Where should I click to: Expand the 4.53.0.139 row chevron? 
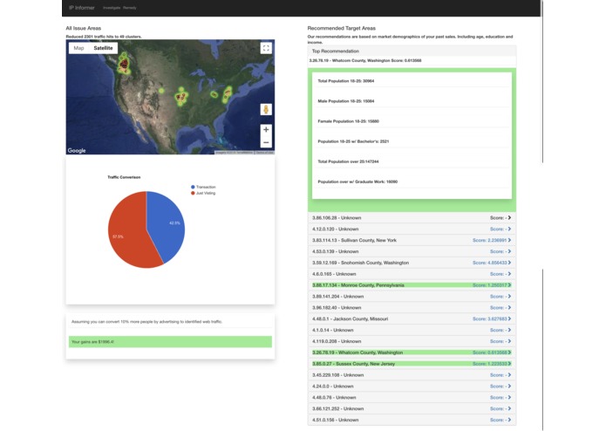pyautogui.click(x=509, y=251)
